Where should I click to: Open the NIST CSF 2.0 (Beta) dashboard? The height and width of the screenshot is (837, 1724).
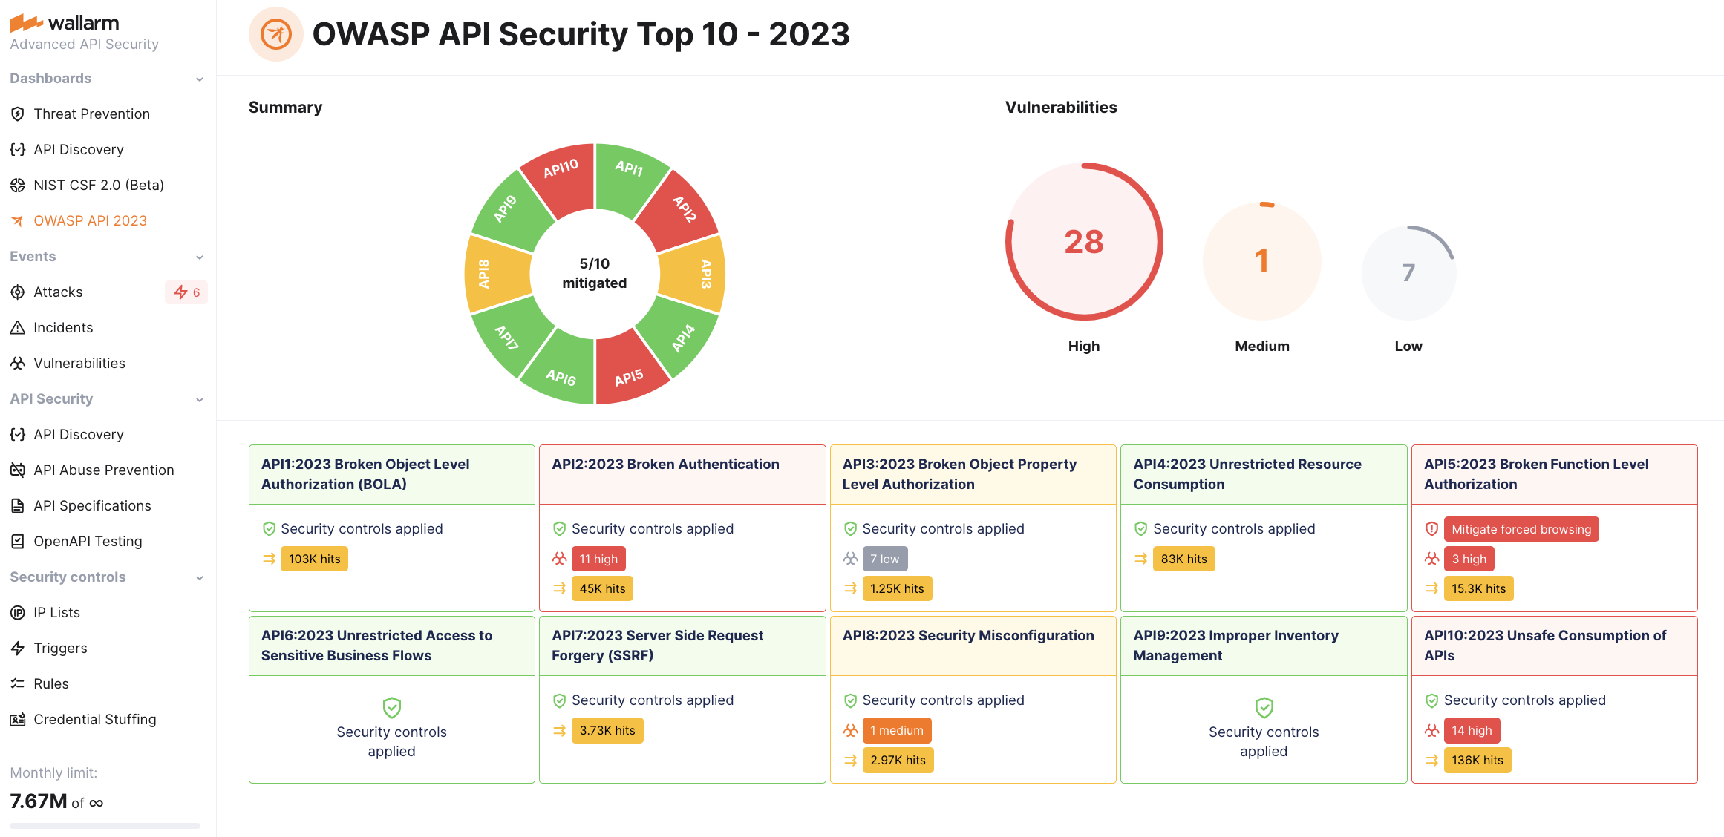point(99,185)
